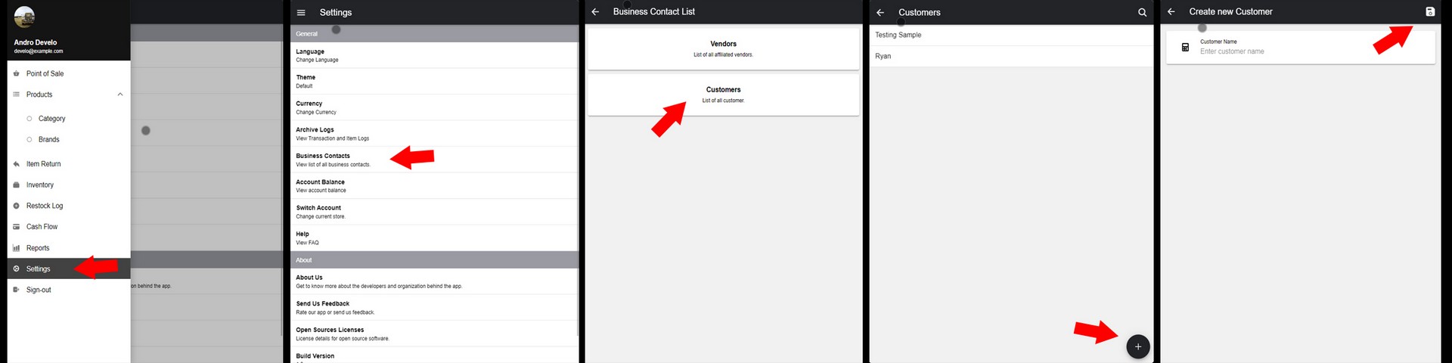Go back from the Customers screen
1452x363 pixels.
880,12
